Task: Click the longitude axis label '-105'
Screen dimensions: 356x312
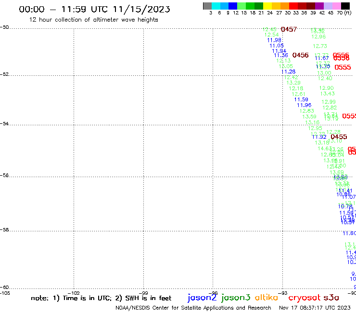Action: 5,293
